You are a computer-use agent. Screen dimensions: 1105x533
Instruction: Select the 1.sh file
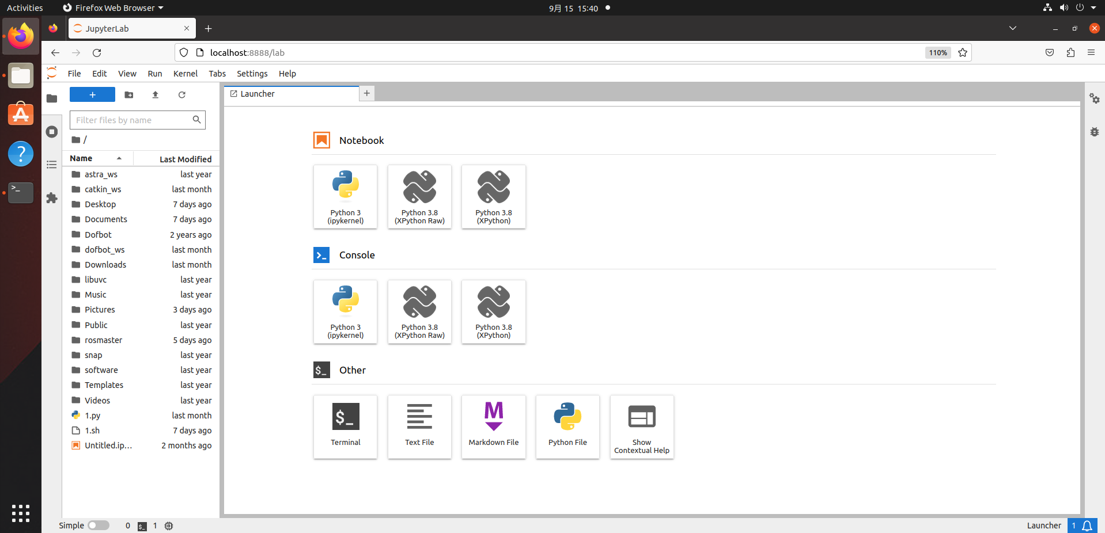click(141, 431)
